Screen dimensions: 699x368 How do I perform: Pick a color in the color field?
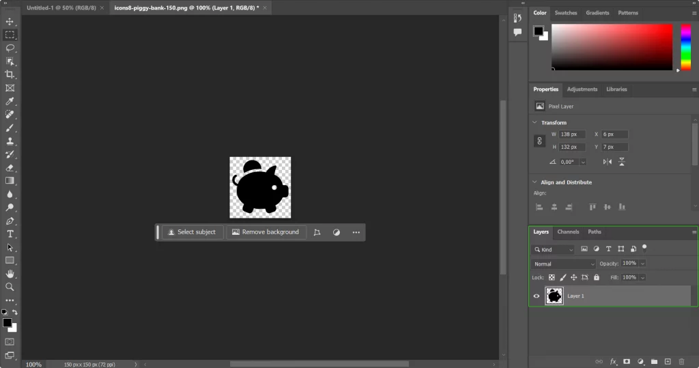click(612, 47)
